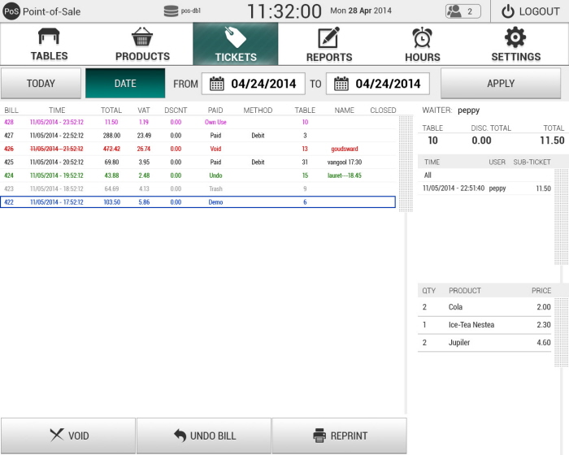Click the VAT column header
569x455 pixels.
point(144,110)
